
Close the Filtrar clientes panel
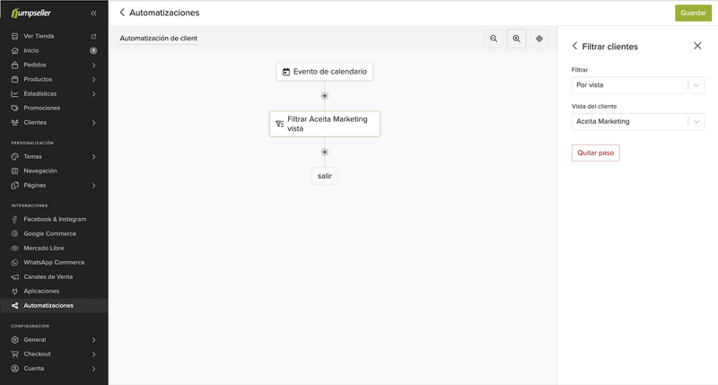(697, 46)
